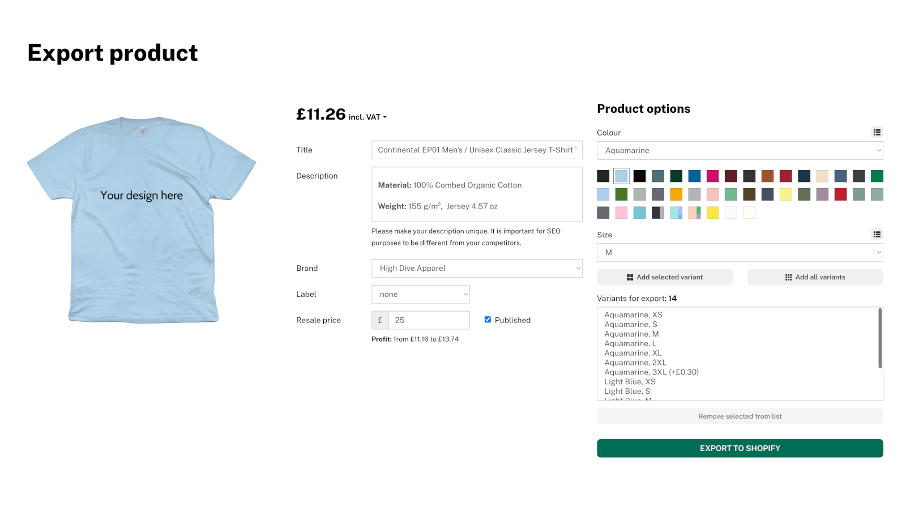
Task: Expand the Label dropdown set to none
Action: tap(420, 294)
